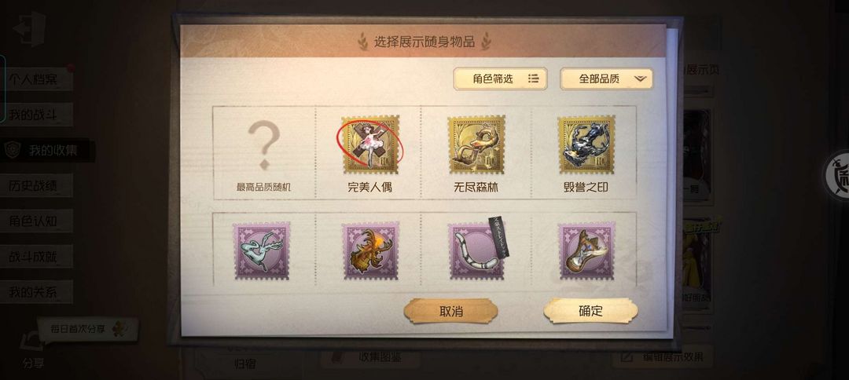Click the 取消 cancel button
Screen dimensions: 849x380
click(x=450, y=312)
